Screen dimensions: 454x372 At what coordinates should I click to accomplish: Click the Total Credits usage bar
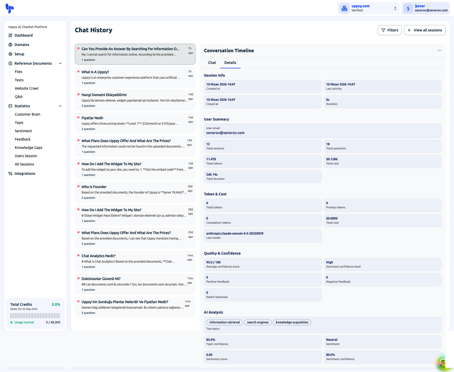35,316
